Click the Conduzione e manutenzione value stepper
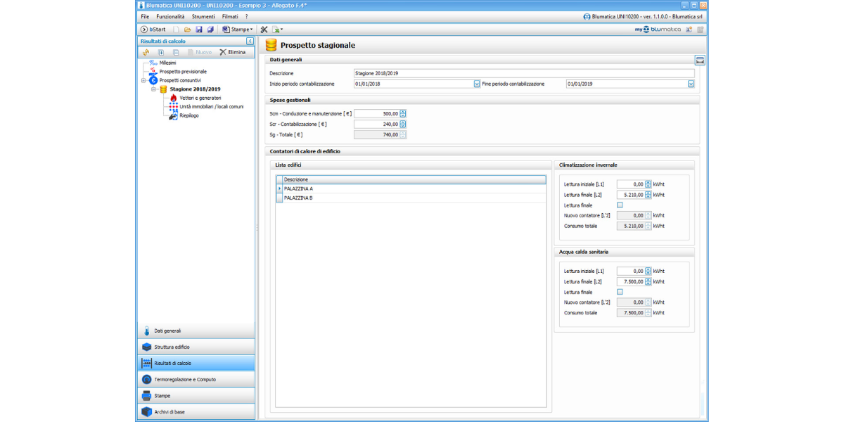844x422 pixels. pos(403,113)
